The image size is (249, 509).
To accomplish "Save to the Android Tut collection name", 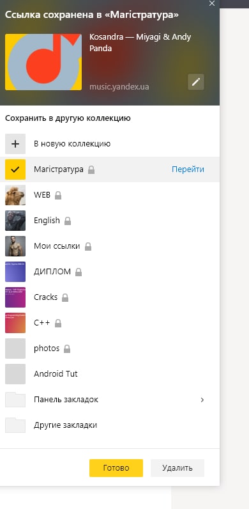I will click(x=56, y=374).
